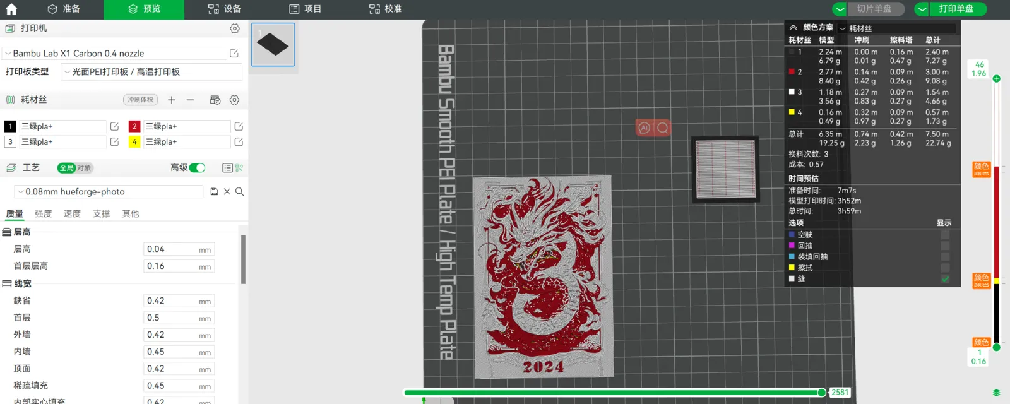Switch to the 设备 device tab
The height and width of the screenshot is (404, 1010).
click(x=224, y=9)
